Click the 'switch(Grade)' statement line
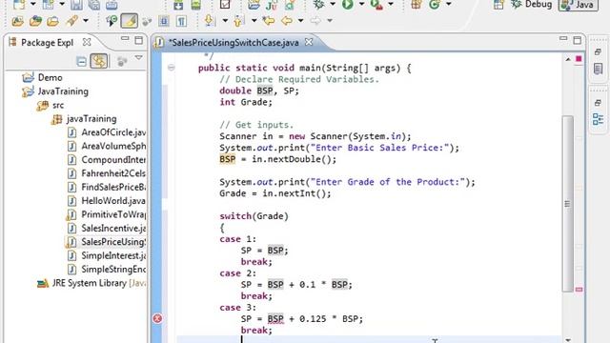This screenshot has height=343, width=610. pyautogui.click(x=254, y=216)
